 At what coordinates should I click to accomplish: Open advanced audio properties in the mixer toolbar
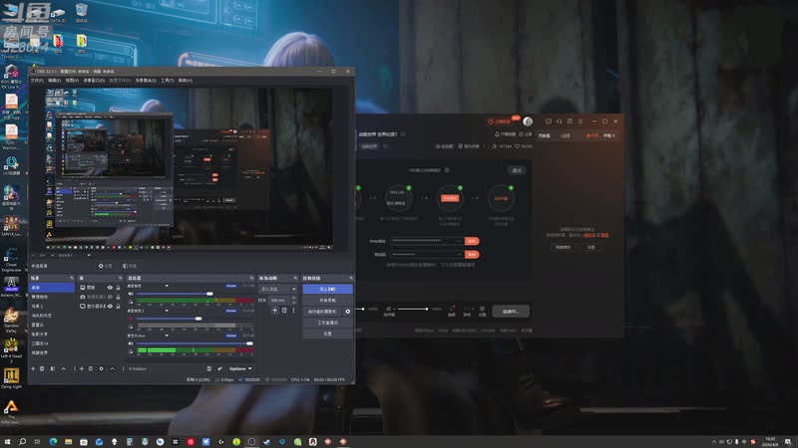coord(219,368)
